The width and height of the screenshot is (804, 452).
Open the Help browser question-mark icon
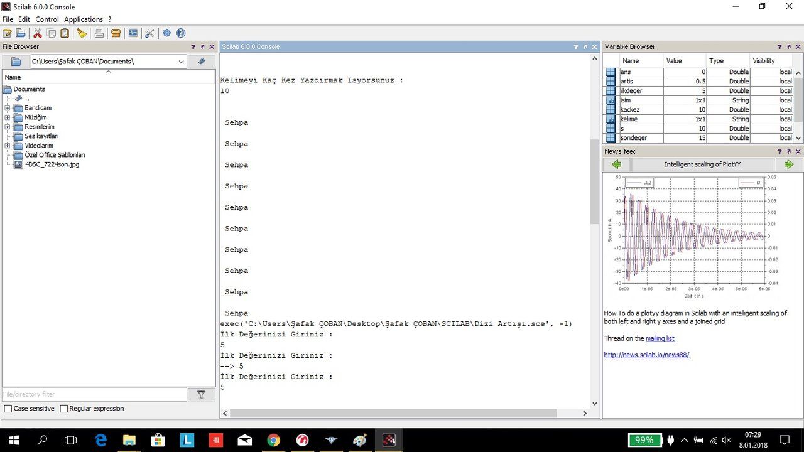181,33
